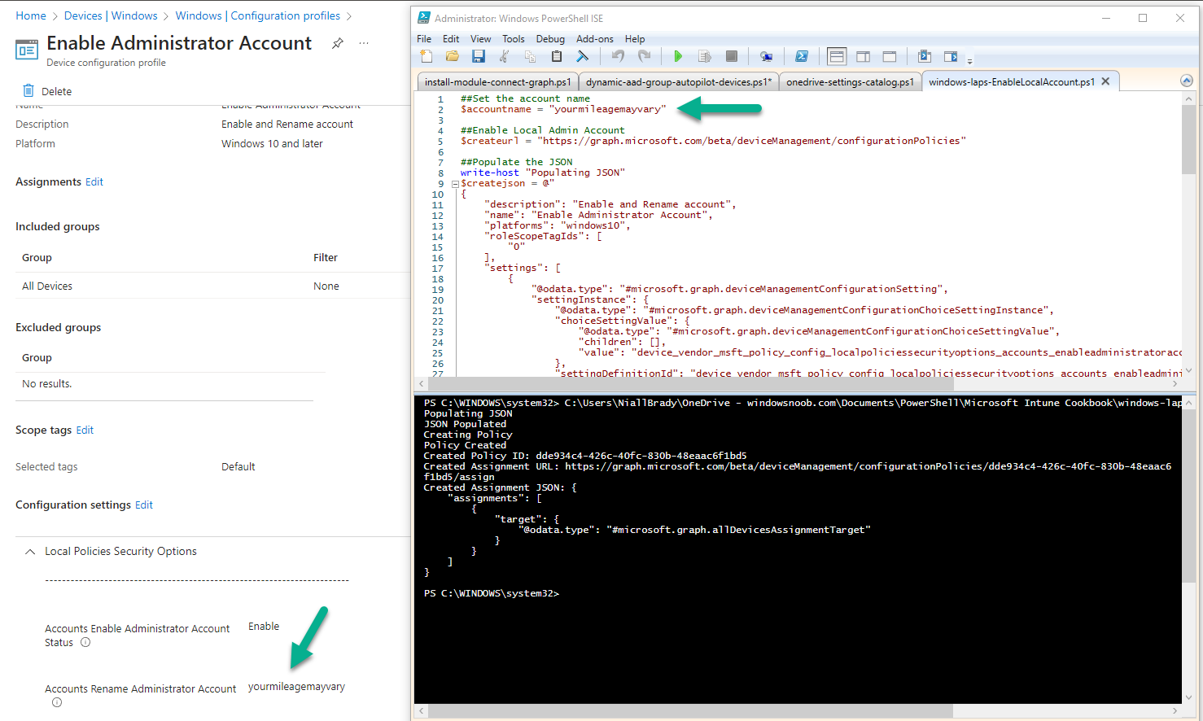This screenshot has height=721, width=1203.
Task: Click the Created Policy ID console line
Action: pos(585,457)
